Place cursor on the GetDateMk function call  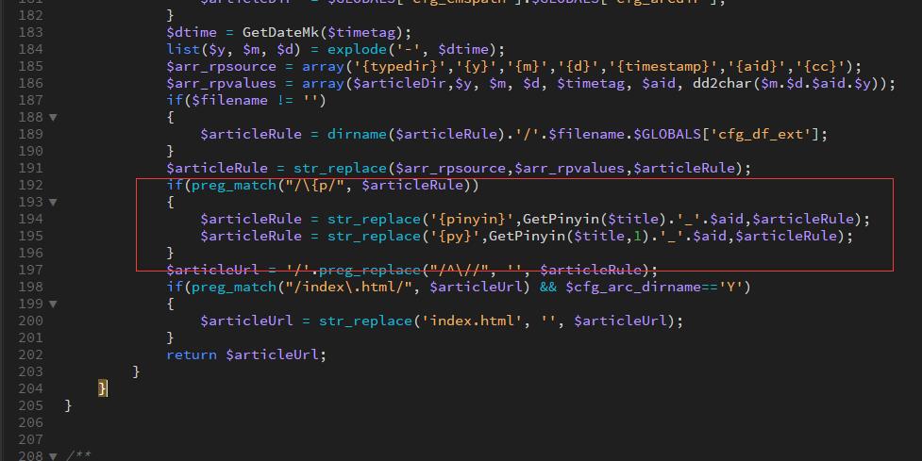point(278,32)
